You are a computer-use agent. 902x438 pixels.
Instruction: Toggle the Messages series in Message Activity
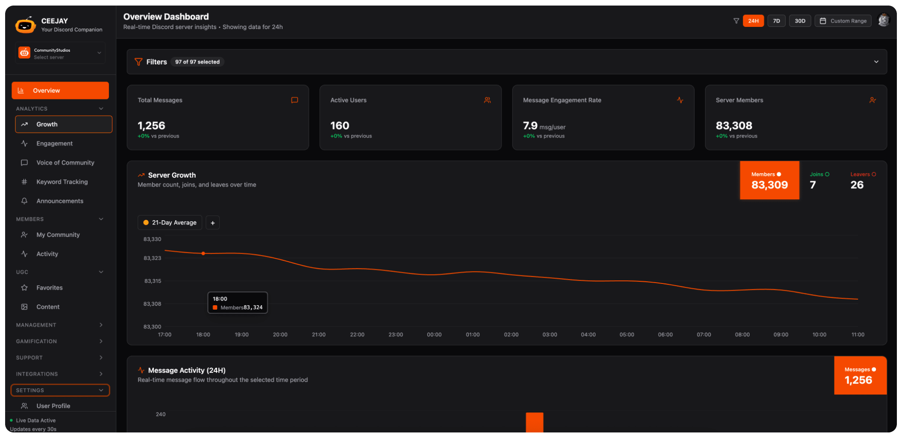pos(860,375)
